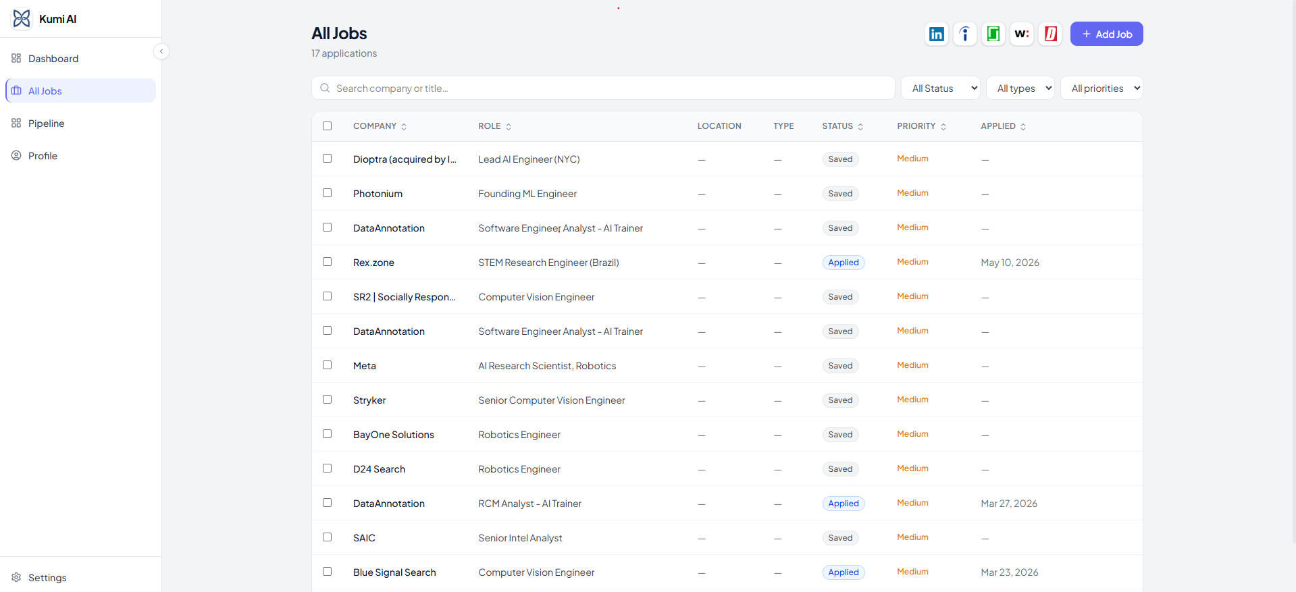
Task: Click 'Founding ML Engineer' role text
Action: [527, 194]
